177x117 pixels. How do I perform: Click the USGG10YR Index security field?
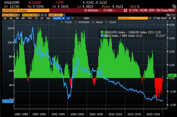pos(26,11)
